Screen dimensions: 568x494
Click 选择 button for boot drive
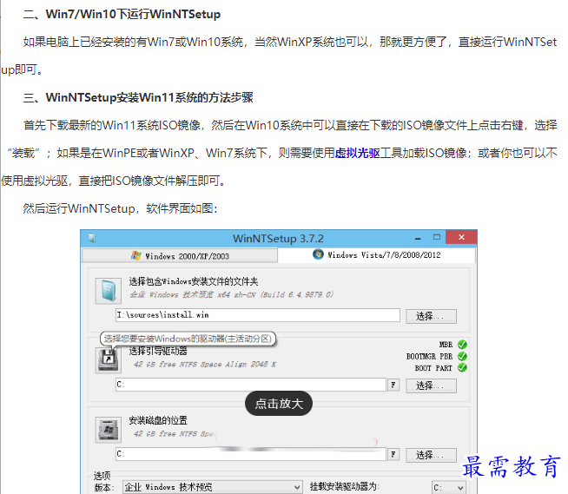431,385
